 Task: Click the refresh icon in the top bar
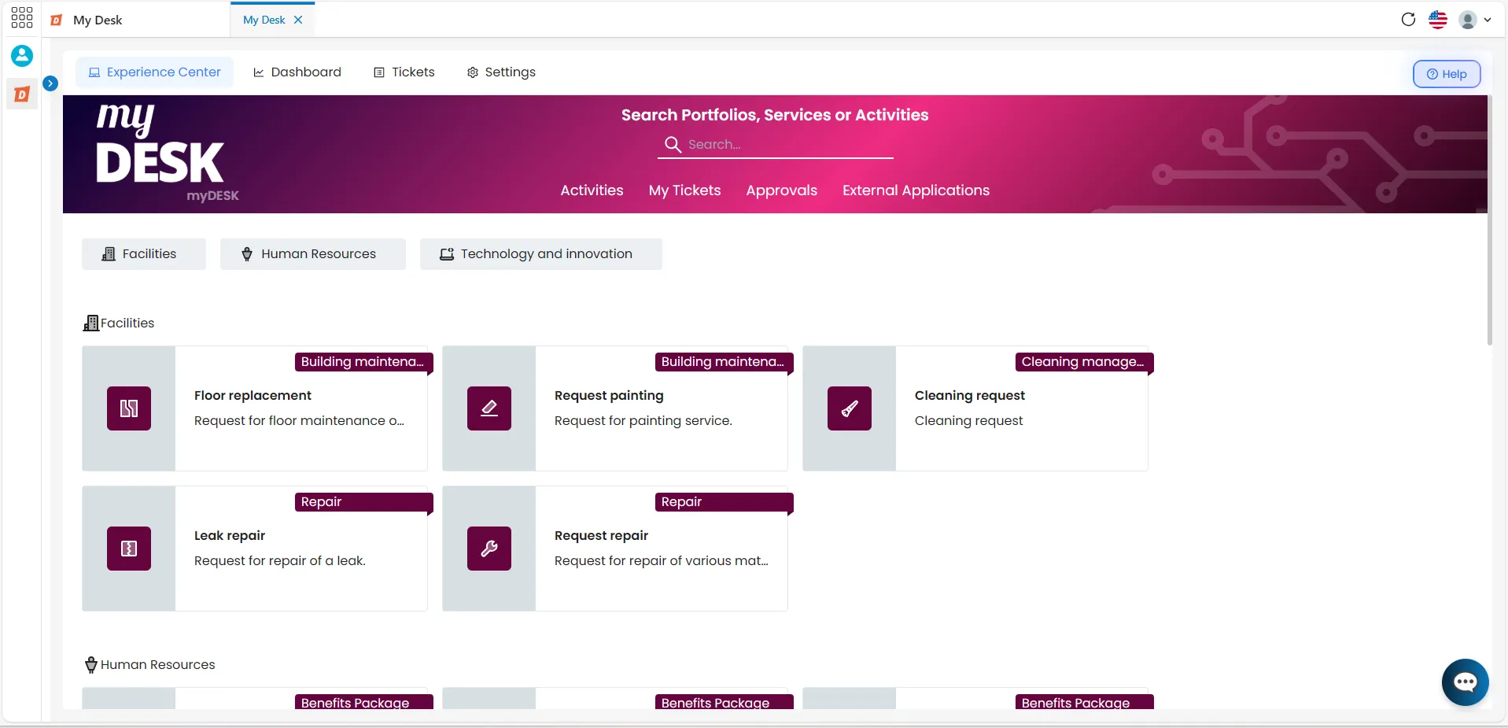1408,20
